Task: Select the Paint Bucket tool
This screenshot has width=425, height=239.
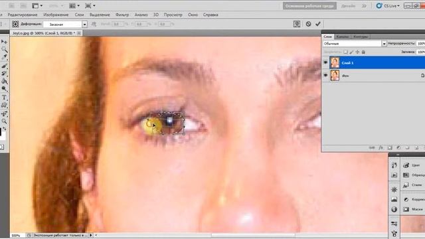Action: (4, 81)
